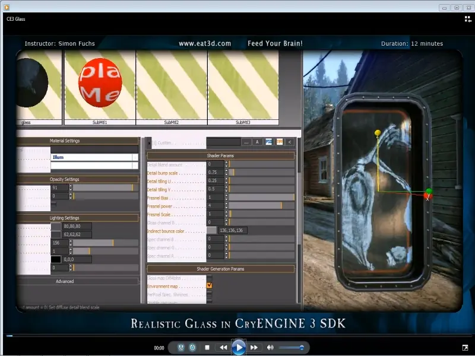Click the stepper arrows for opacity 91
Image resolution: width=475 pixels, height=356 pixels.
click(71, 187)
